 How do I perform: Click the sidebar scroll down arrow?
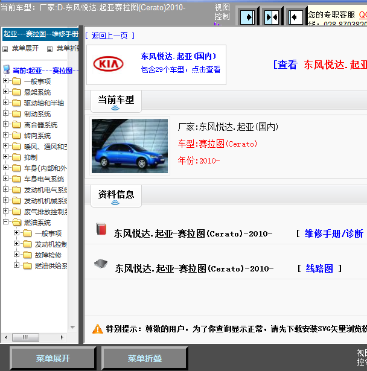(72, 328)
